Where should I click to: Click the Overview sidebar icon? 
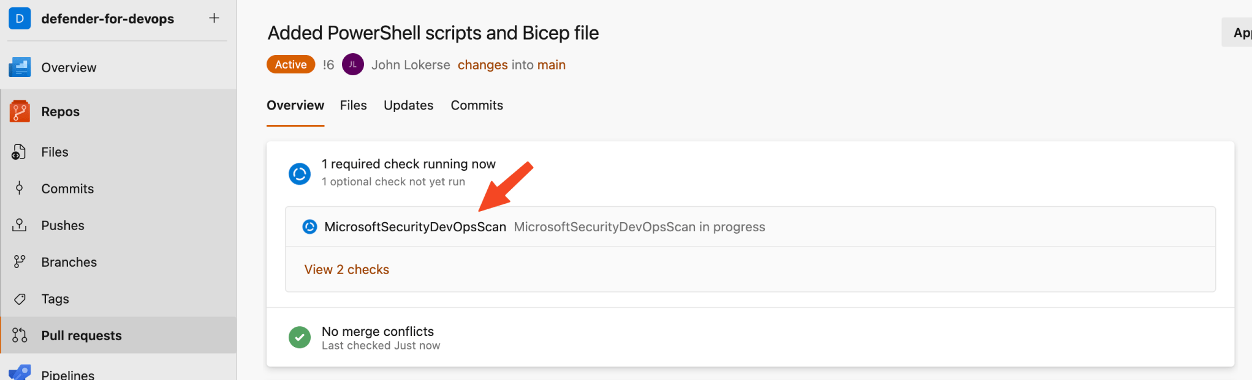20,67
